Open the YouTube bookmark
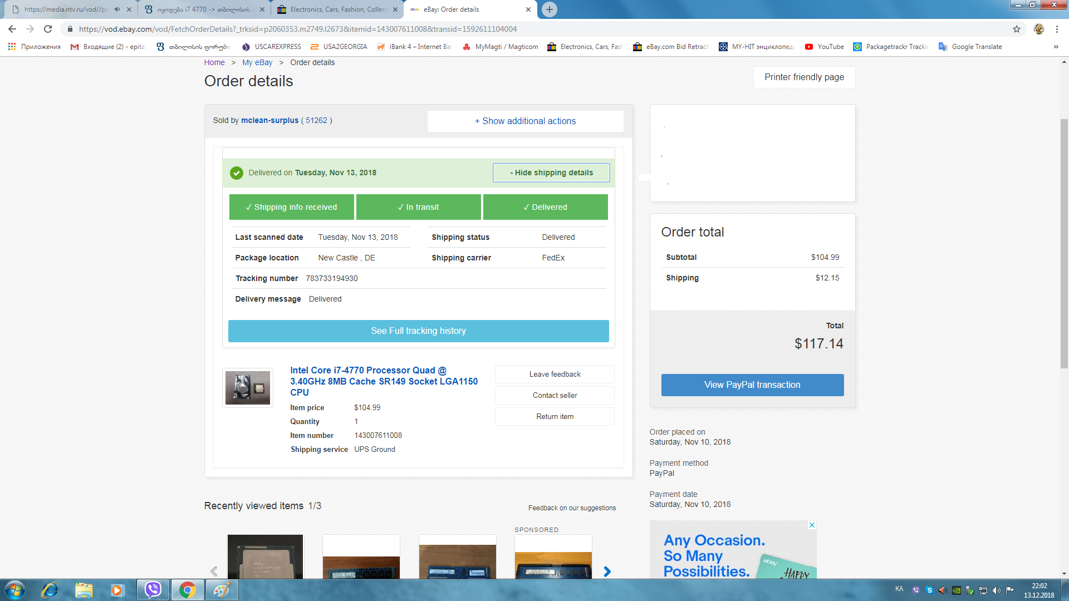 pos(824,47)
